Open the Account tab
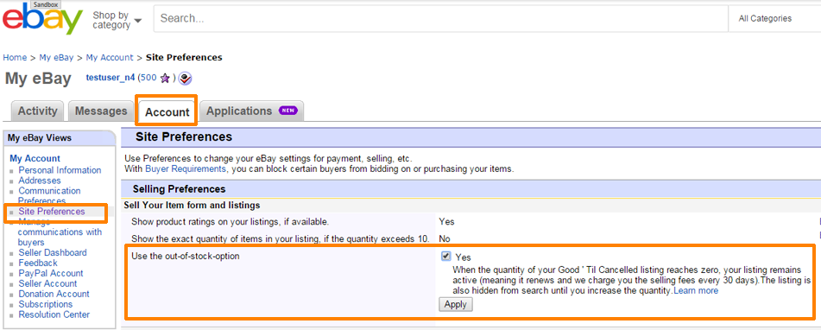This screenshot has height=330, width=821. point(167,111)
